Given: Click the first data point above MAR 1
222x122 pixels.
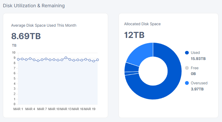Looking at the screenshot, I should (18, 59).
